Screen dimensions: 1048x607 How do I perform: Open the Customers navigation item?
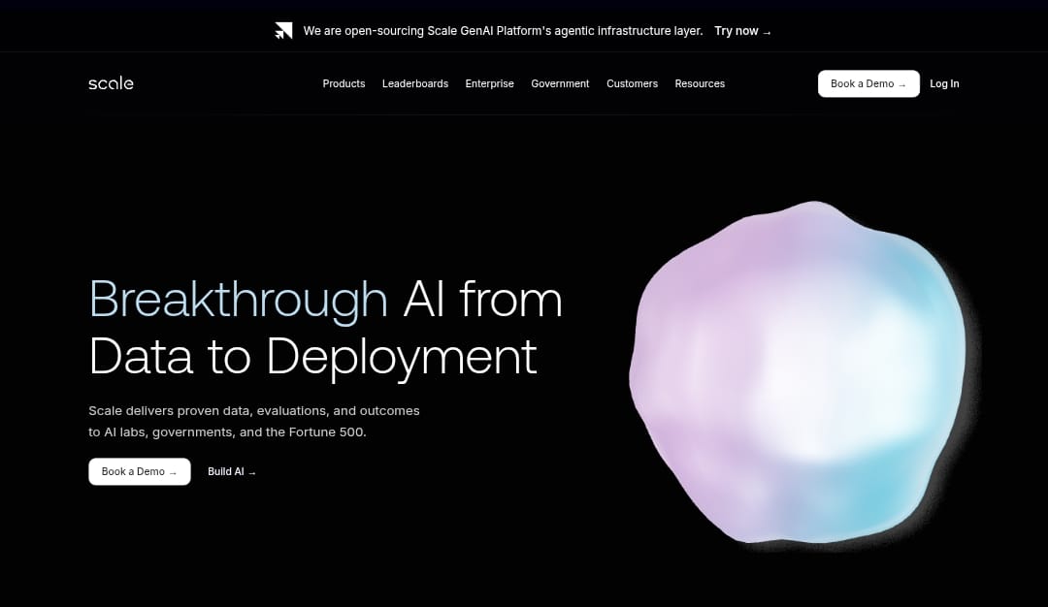[x=632, y=83]
